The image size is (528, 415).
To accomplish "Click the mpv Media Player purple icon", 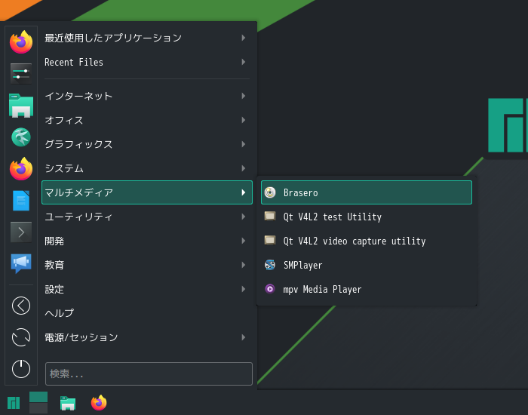I will point(270,289).
